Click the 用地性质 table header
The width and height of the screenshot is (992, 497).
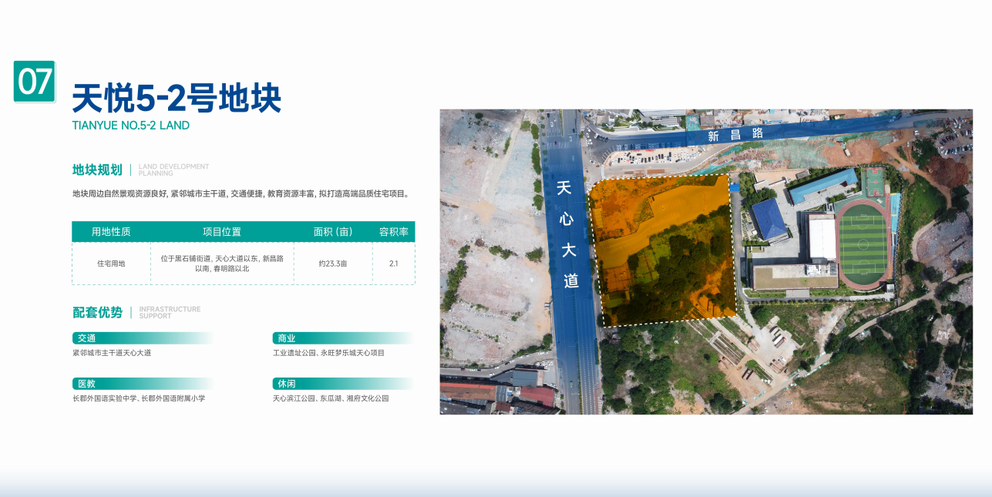[111, 232]
